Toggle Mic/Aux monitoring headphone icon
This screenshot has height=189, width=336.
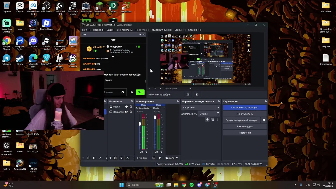(161, 152)
